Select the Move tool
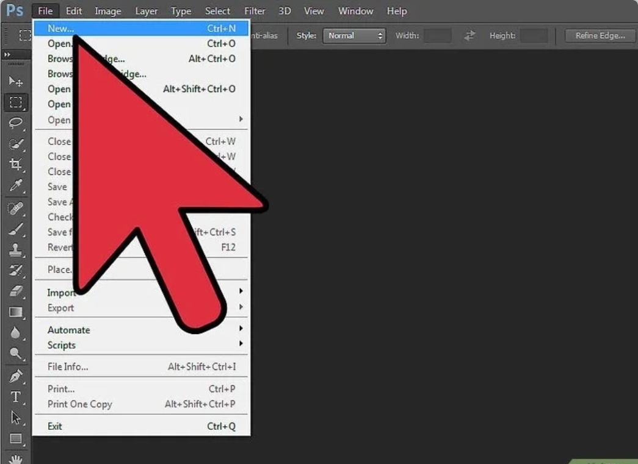 point(15,82)
